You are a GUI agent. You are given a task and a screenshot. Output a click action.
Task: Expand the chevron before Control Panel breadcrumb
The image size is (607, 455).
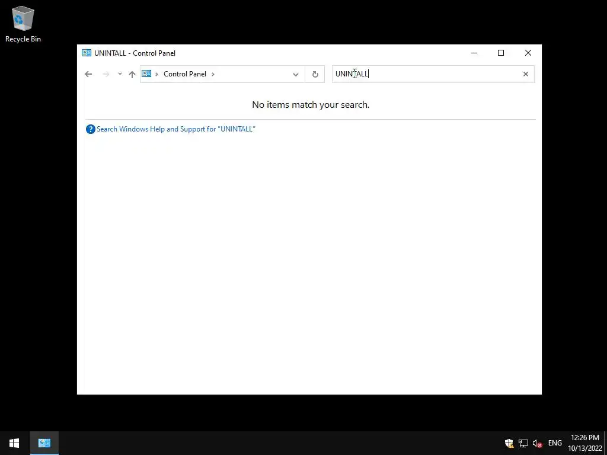click(156, 74)
